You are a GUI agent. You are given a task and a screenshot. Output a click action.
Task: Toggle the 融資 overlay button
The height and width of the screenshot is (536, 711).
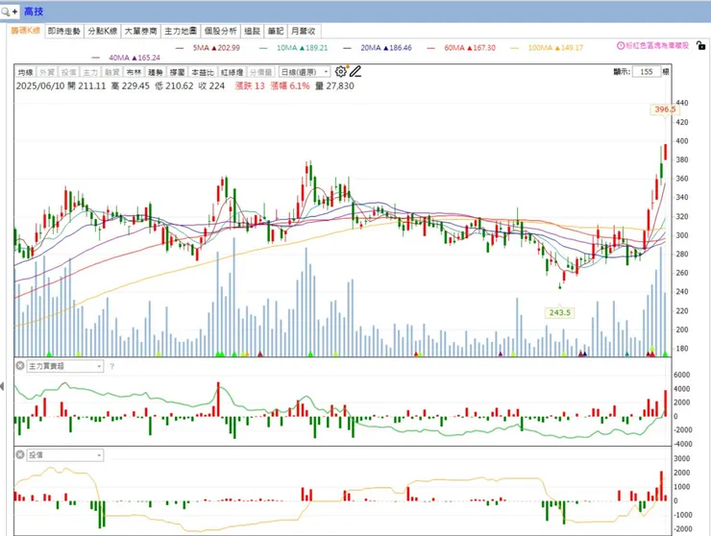click(112, 72)
